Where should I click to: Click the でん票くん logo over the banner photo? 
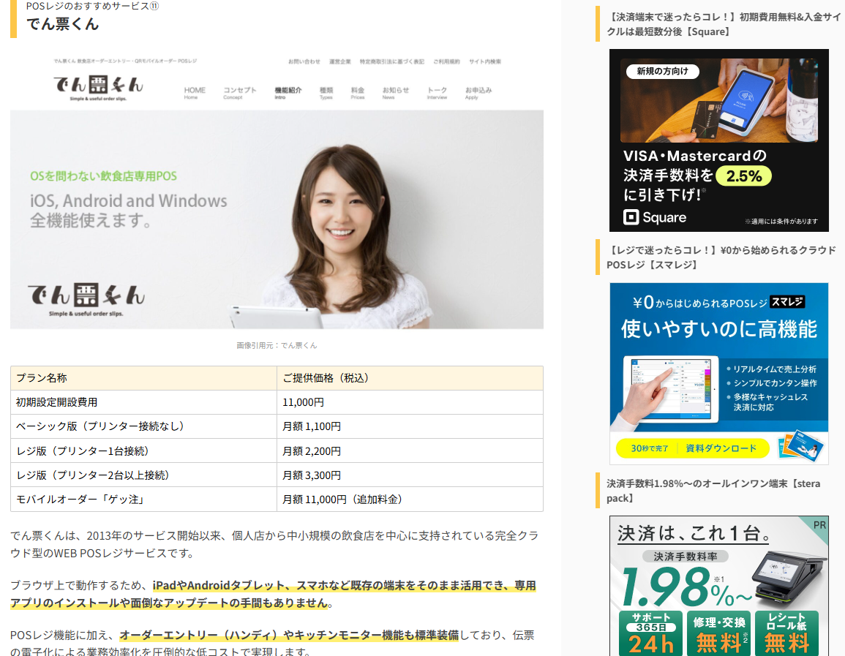pos(86,296)
